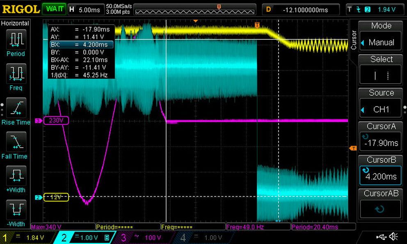Open the cursor Mode Manual menu
Image resolution: width=407 pixels, height=244 pixels.
point(380,37)
